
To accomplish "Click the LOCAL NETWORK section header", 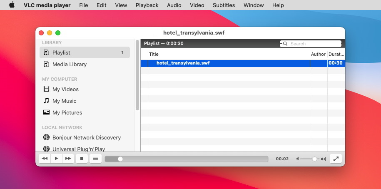I will point(62,127).
